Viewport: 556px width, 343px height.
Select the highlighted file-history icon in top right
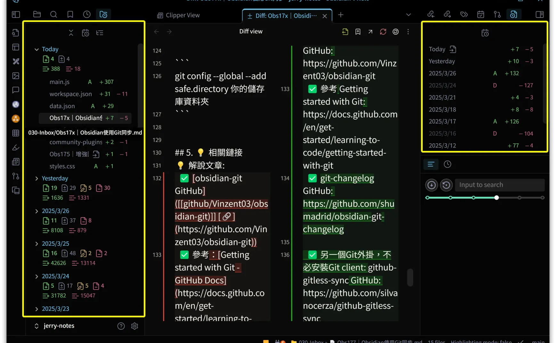pos(514,14)
